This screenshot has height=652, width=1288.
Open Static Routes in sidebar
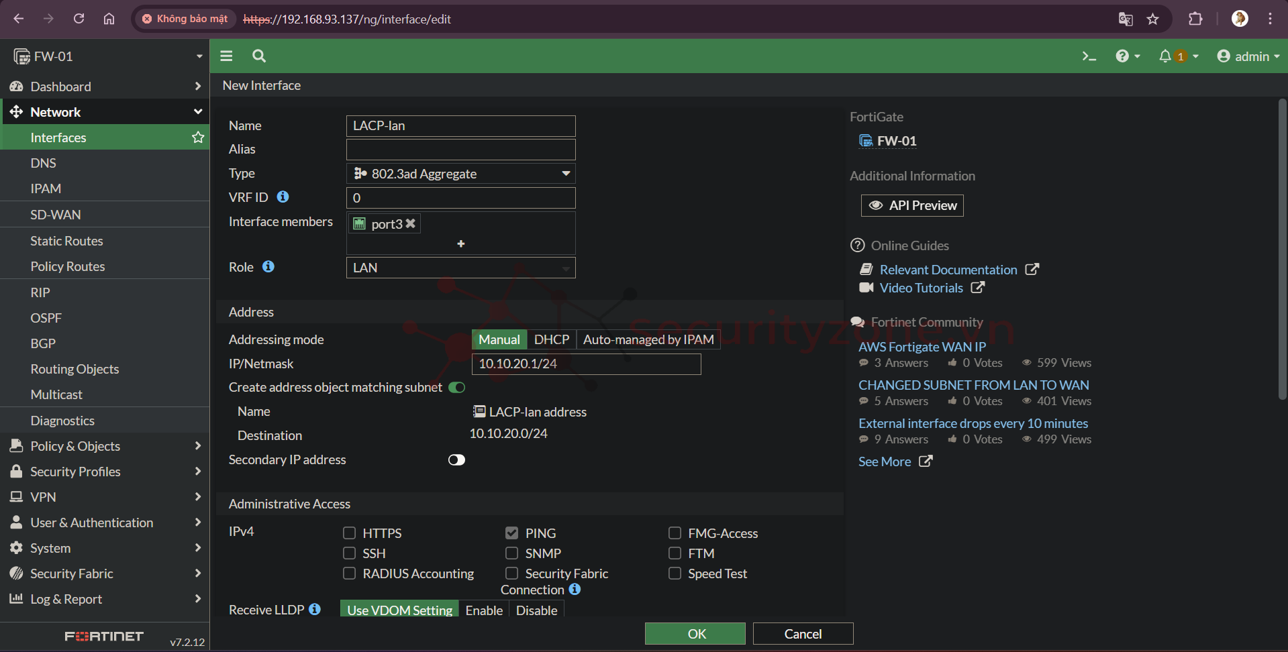tap(66, 241)
